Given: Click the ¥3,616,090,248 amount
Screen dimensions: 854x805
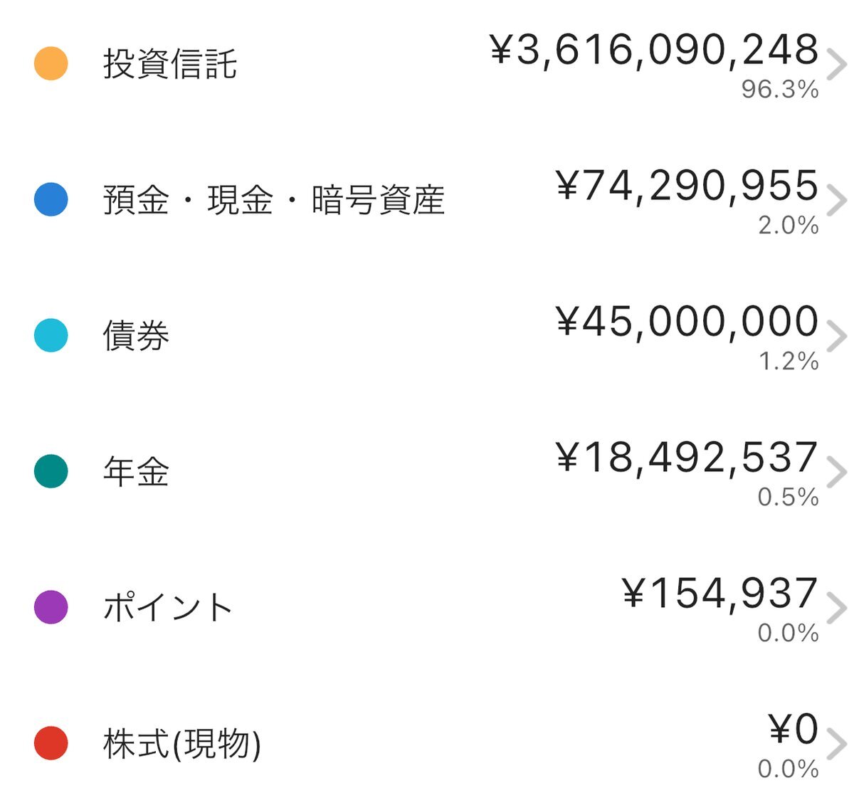Looking at the screenshot, I should click(654, 50).
